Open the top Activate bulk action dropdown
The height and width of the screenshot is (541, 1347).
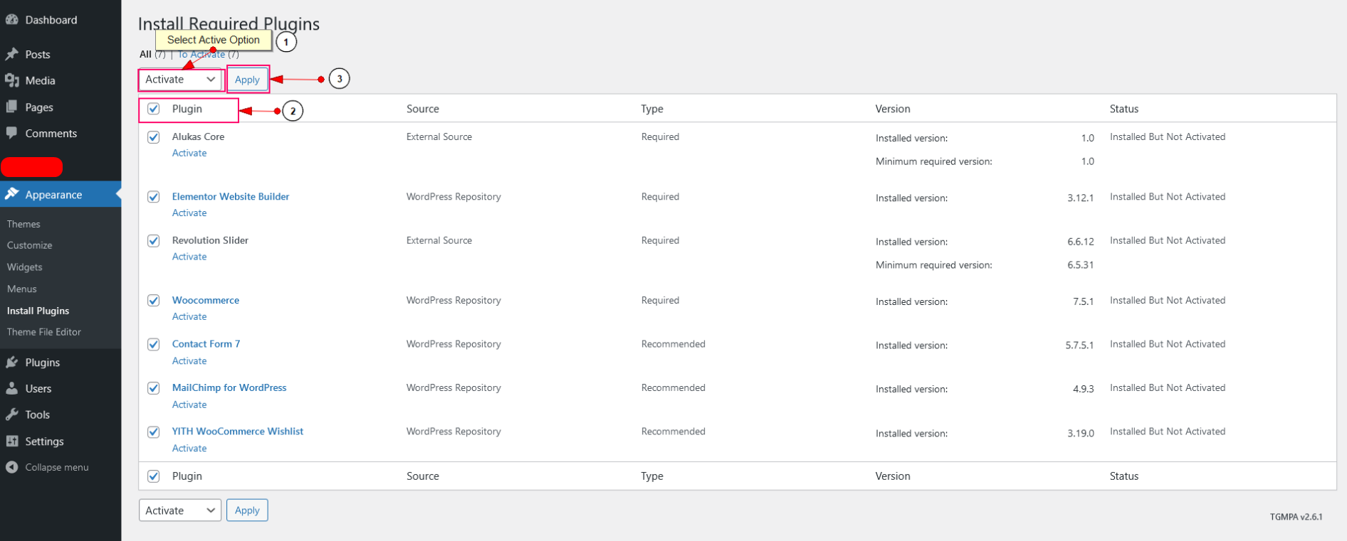tap(180, 80)
